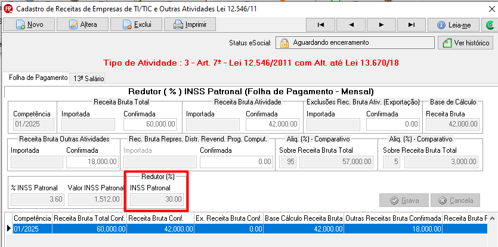This screenshot has width=498, height=247.
Task: Click grid cell 18,000.00
Action: point(393,229)
